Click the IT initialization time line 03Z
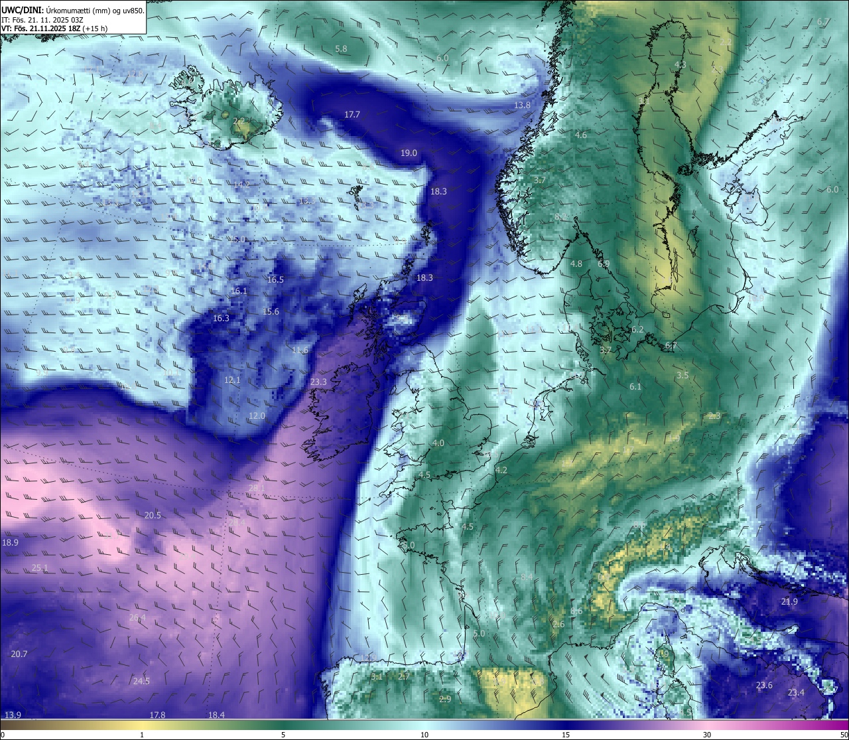The height and width of the screenshot is (740, 849). (x=42, y=20)
